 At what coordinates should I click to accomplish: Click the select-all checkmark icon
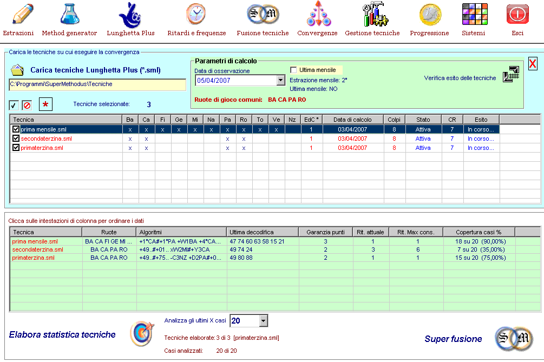coord(14,105)
